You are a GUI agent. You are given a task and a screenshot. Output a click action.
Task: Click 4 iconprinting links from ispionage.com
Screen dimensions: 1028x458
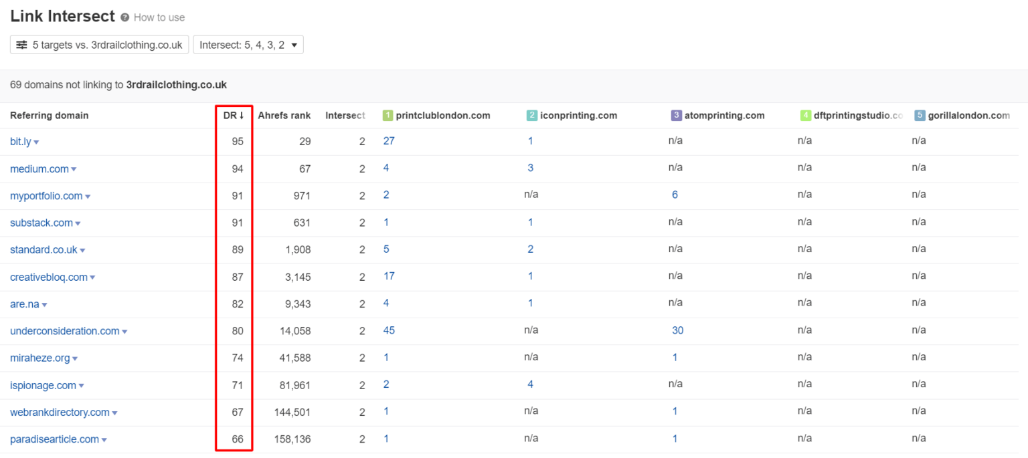[x=530, y=384]
